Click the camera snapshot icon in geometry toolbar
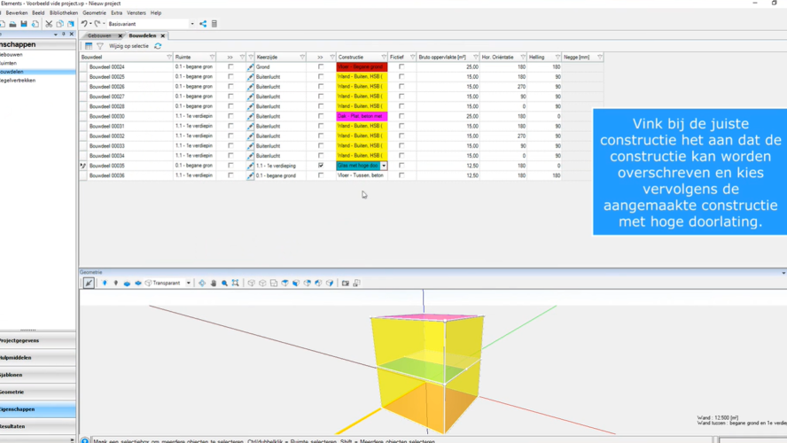Screen dimensions: 787x443 pos(346,284)
